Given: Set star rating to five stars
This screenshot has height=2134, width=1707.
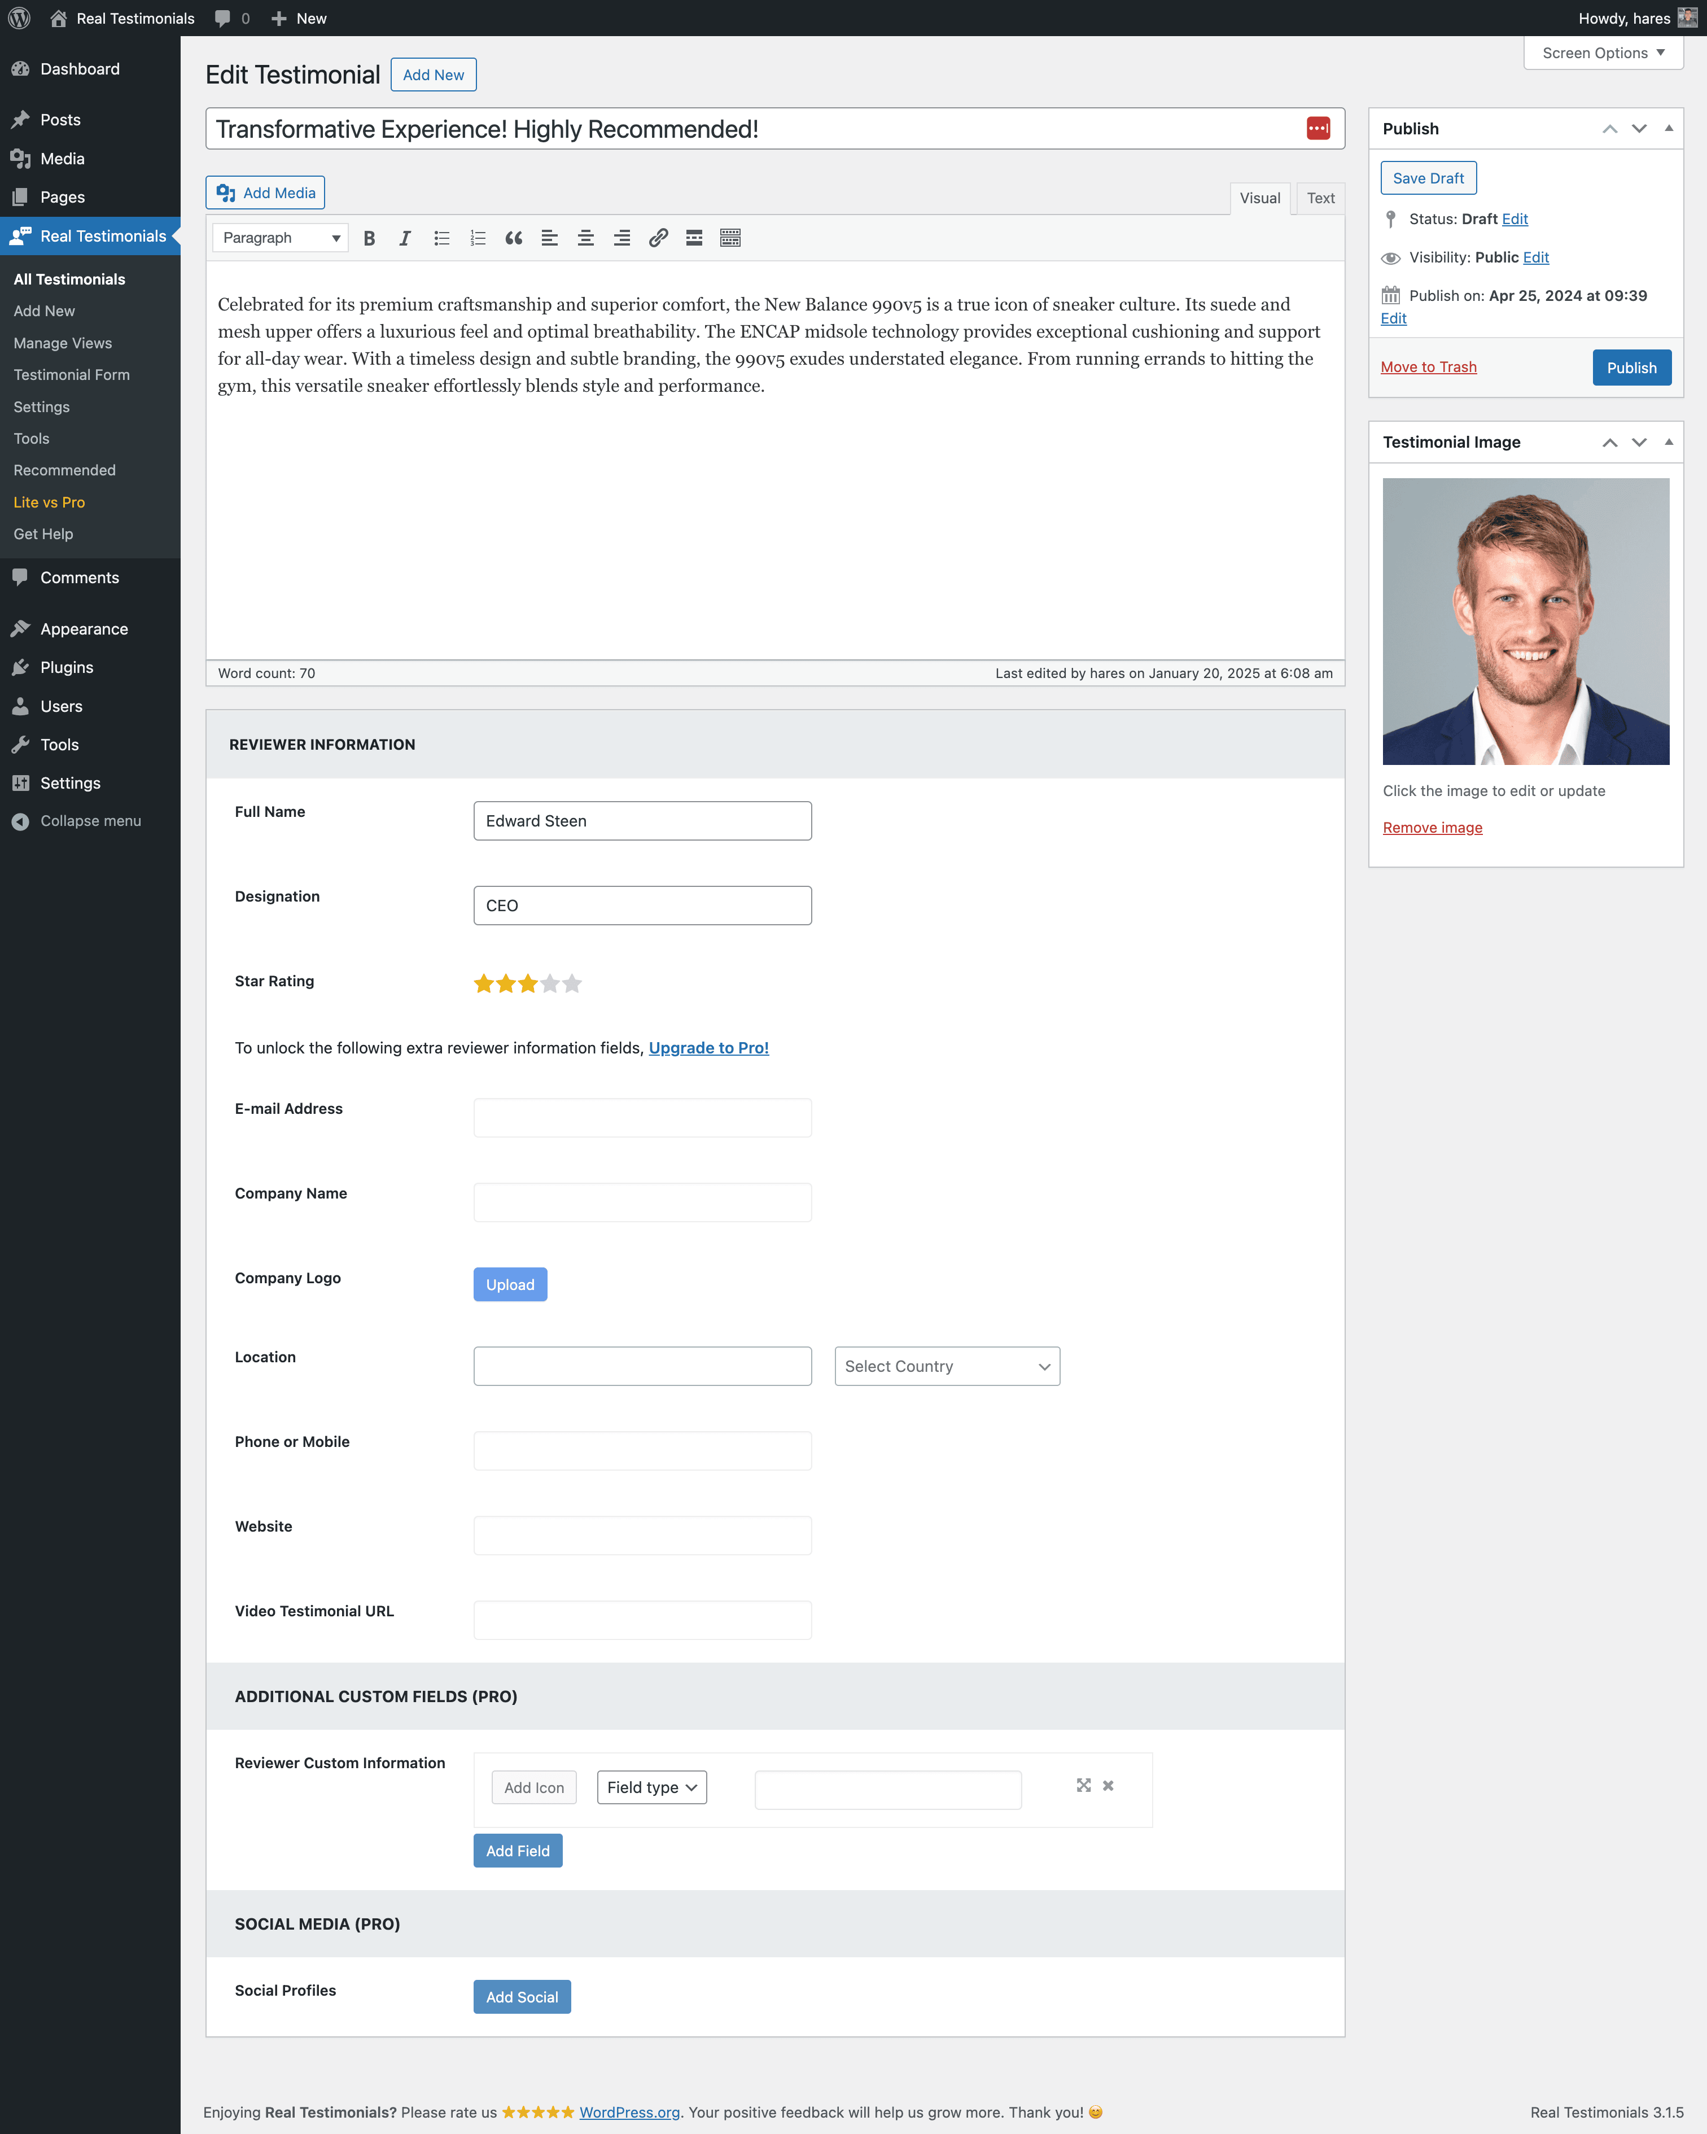Looking at the screenshot, I should [572, 984].
